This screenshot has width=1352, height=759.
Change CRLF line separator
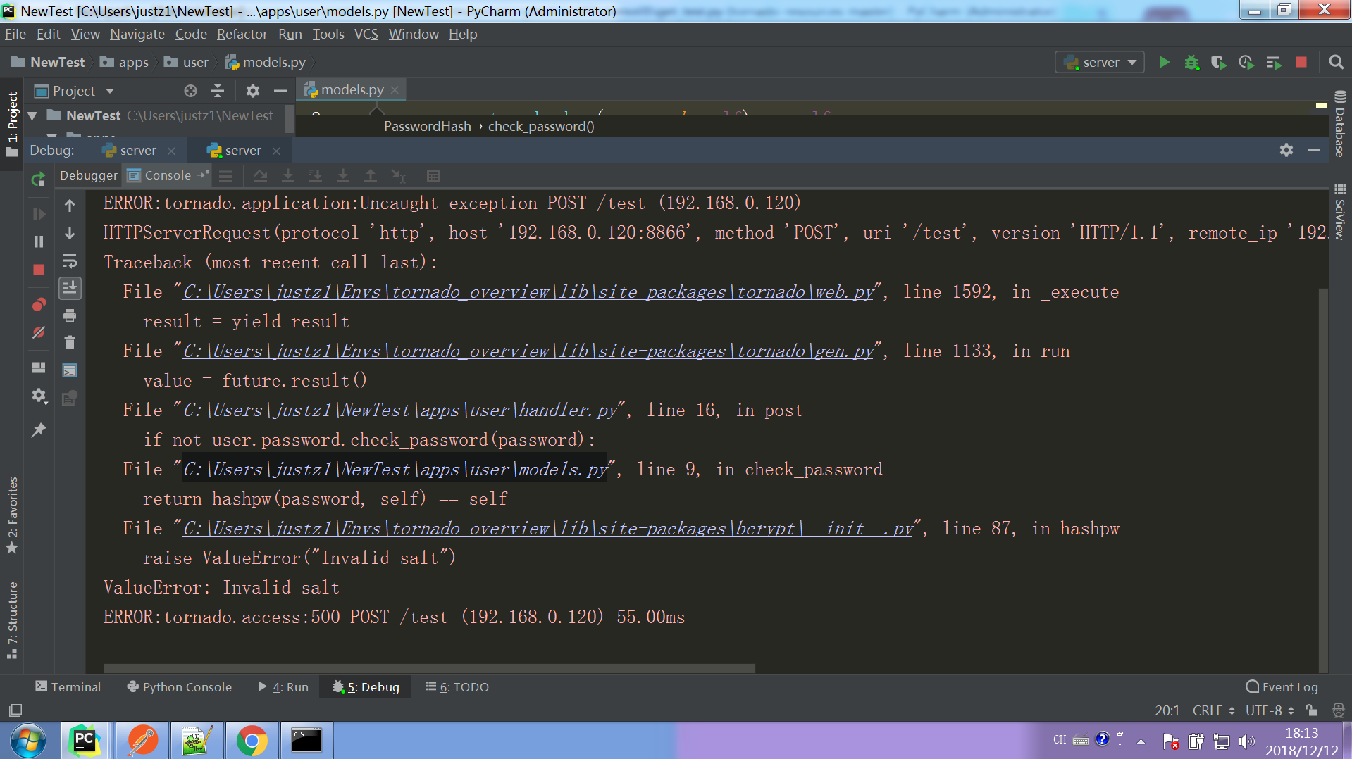[1213, 710]
